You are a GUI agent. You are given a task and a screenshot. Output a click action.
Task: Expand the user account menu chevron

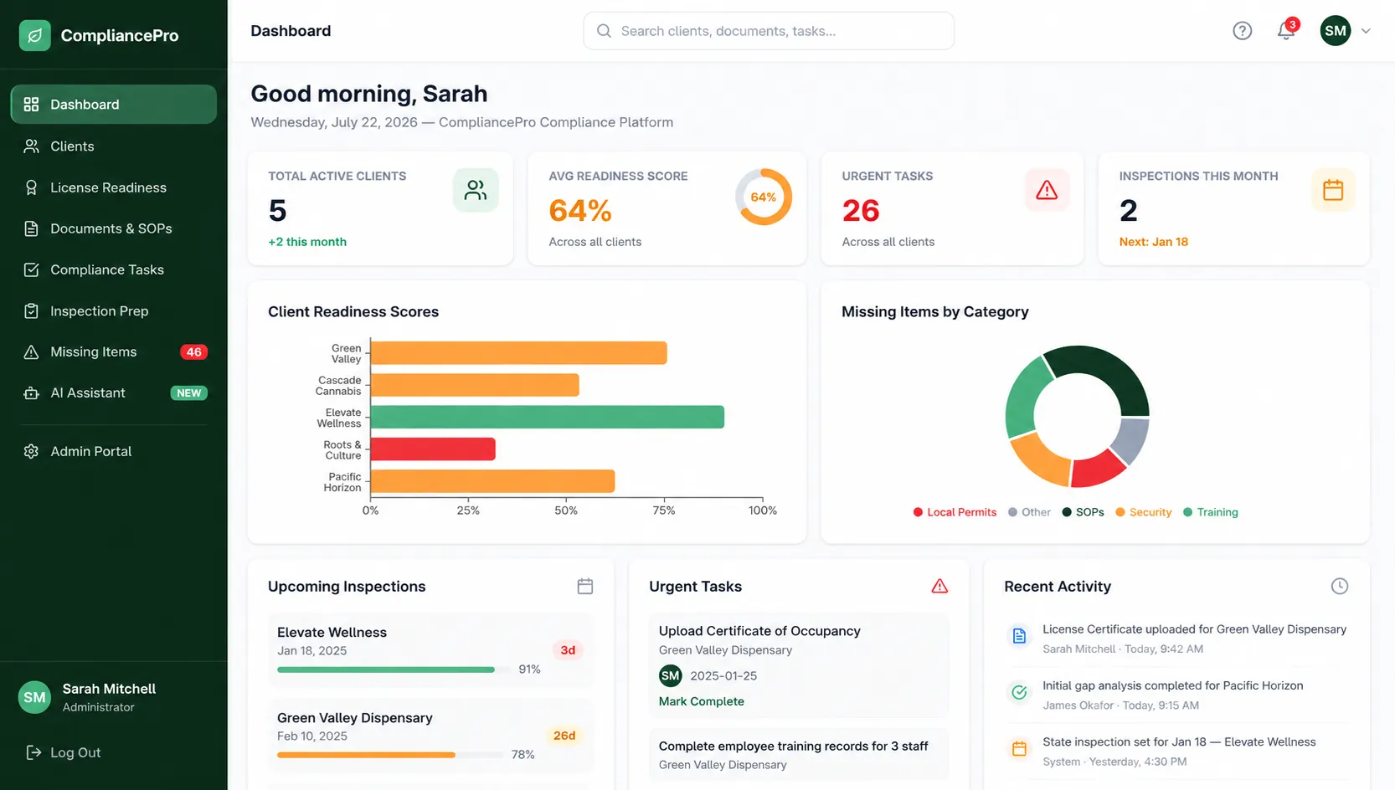pos(1366,31)
